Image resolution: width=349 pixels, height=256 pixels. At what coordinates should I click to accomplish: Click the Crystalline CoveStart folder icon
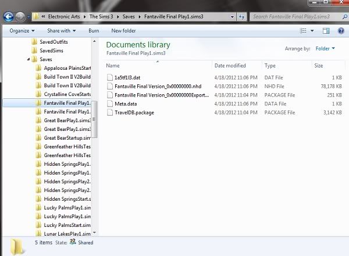[x=38, y=94]
